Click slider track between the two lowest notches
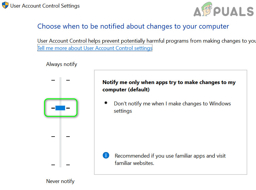 tap(60, 151)
